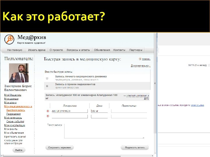Click the user profile photo
The height and width of the screenshot is (157, 210).
click(x=19, y=73)
